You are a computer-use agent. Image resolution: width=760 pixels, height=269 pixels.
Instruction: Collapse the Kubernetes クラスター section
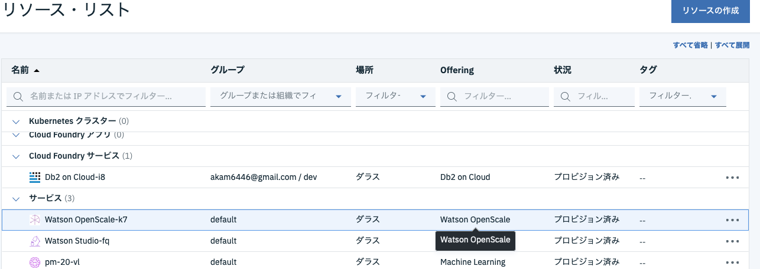coord(16,122)
